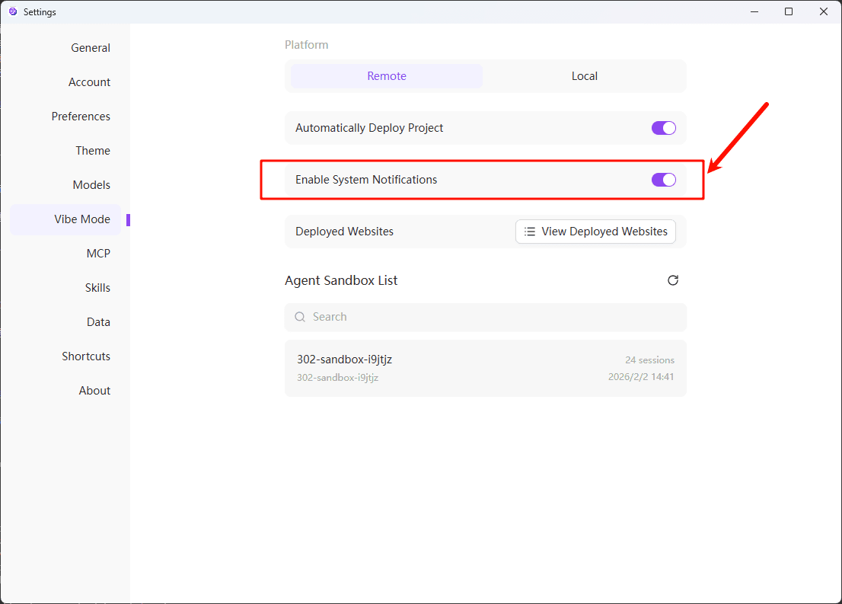Screen dimensions: 842x604
Task: Click the Settings app icon in title bar
Action: coord(13,11)
